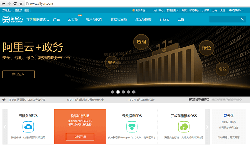Click the 注册 register link
Image resolution: width=250 pixels, height=151 pixels.
coord(27,10)
